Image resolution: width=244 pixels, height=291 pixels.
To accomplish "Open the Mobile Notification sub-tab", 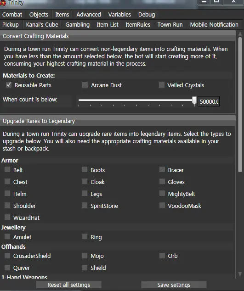I will tap(214, 25).
